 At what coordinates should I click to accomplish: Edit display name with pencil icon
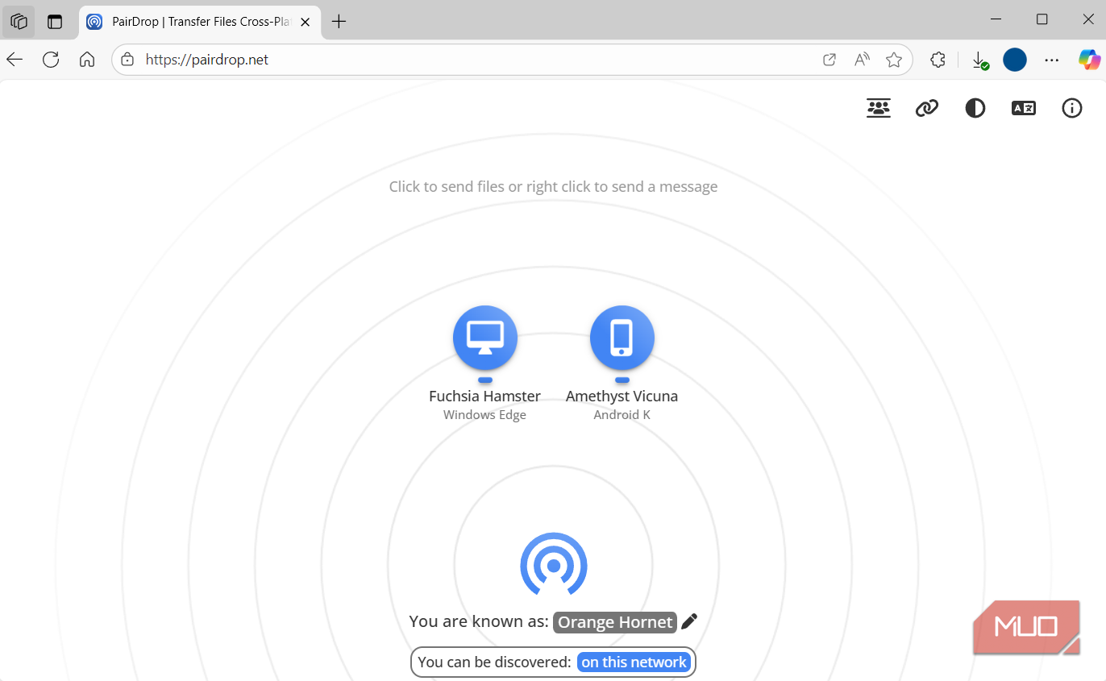(689, 621)
